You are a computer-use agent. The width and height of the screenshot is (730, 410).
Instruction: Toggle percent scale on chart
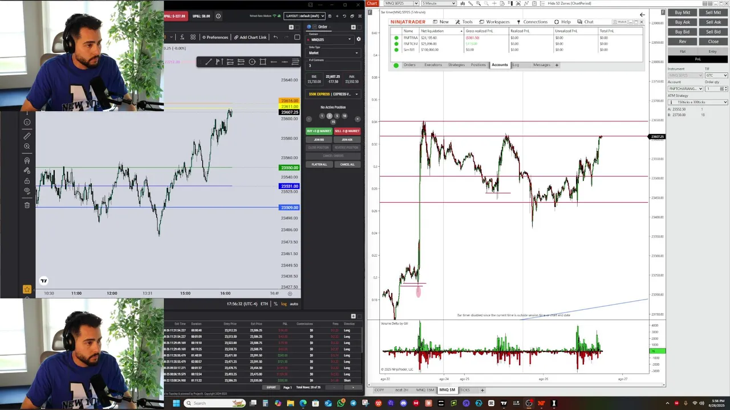pos(275,304)
